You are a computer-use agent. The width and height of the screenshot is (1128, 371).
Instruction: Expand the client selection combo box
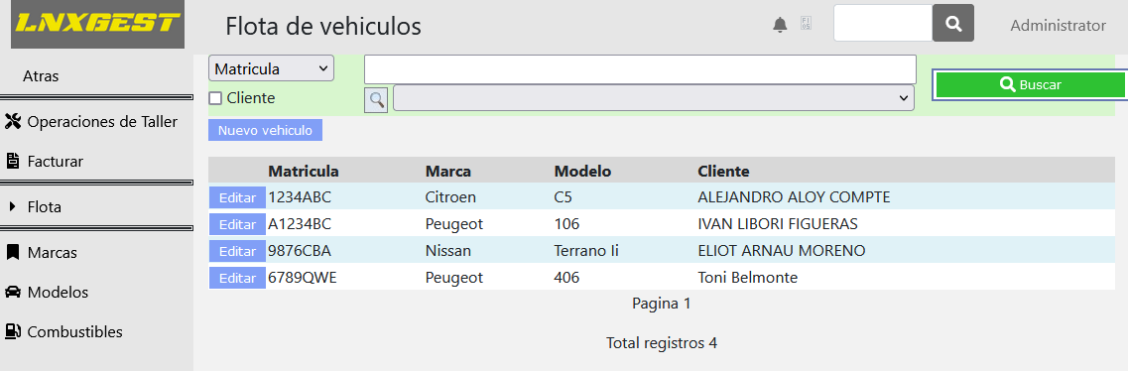[x=653, y=98]
